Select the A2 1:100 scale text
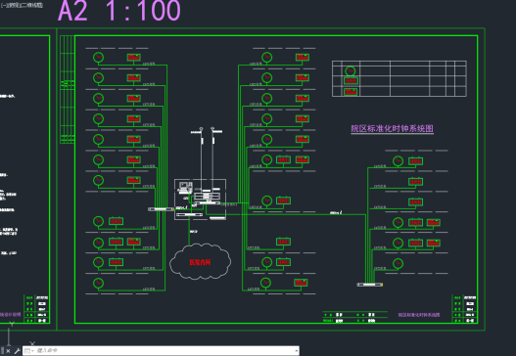Image resolution: width=516 pixels, height=356 pixels. click(x=119, y=11)
